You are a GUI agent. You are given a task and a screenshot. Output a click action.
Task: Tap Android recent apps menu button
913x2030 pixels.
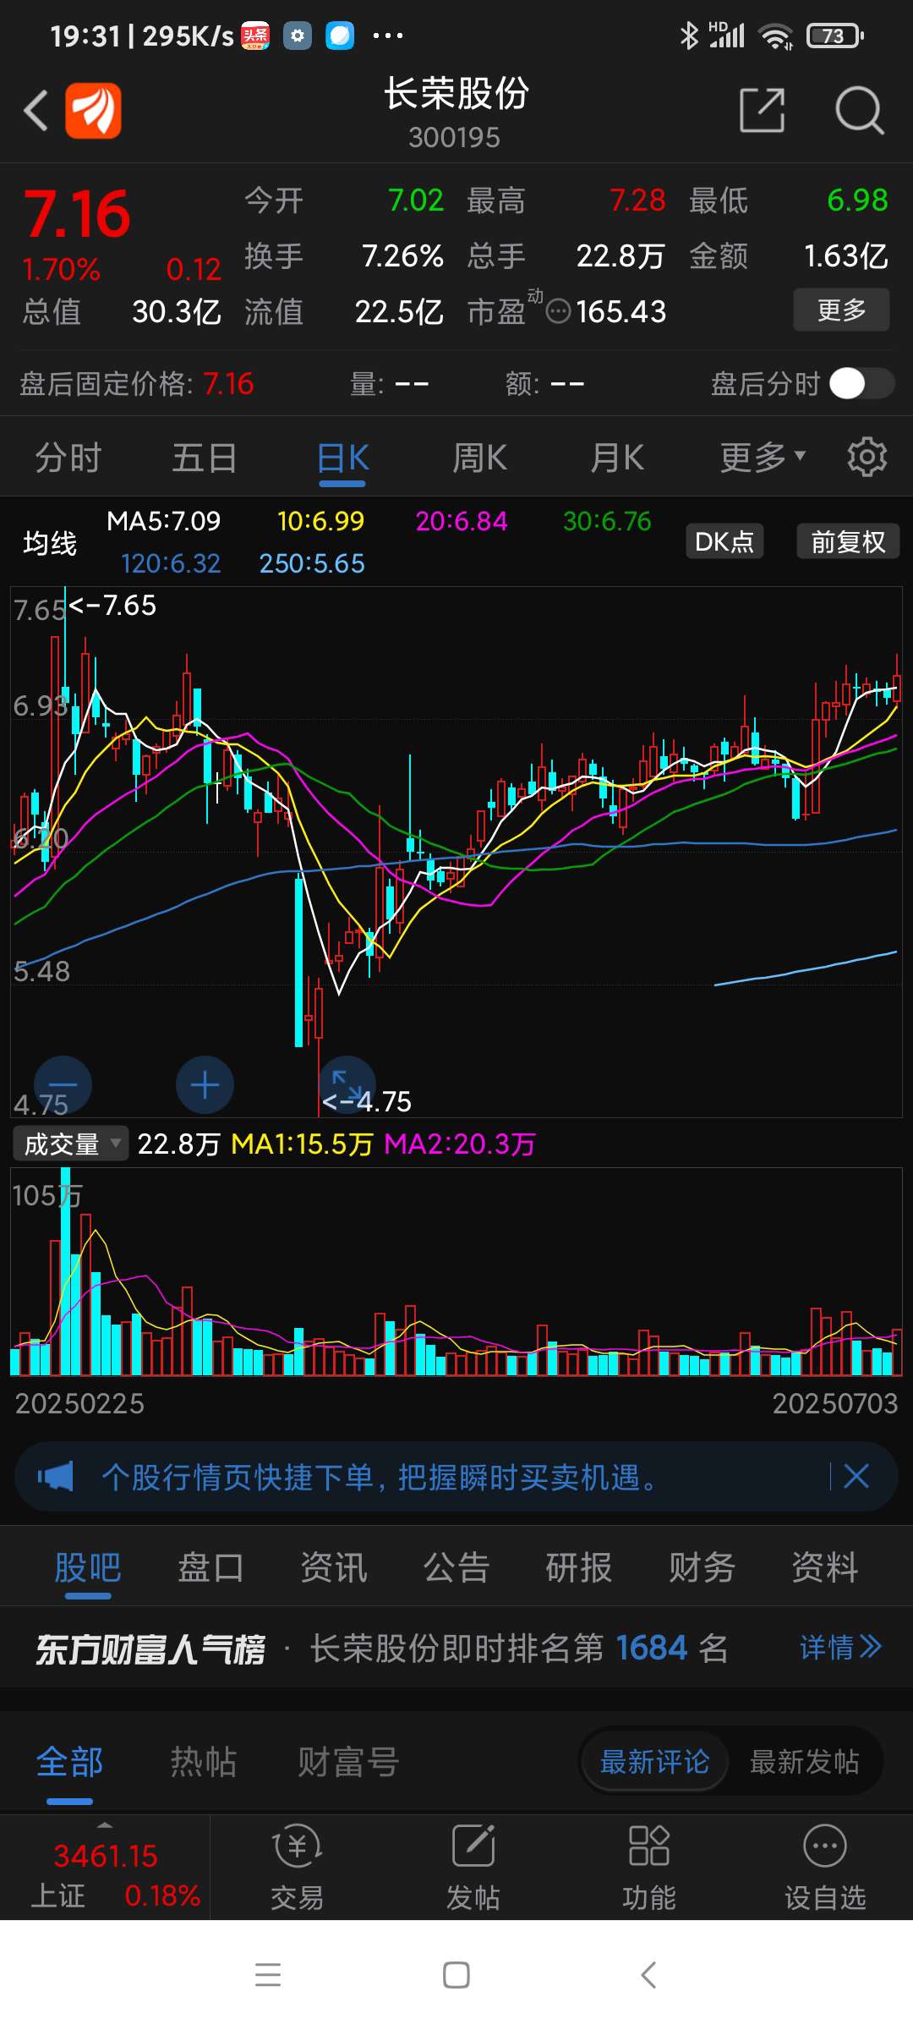(268, 1975)
